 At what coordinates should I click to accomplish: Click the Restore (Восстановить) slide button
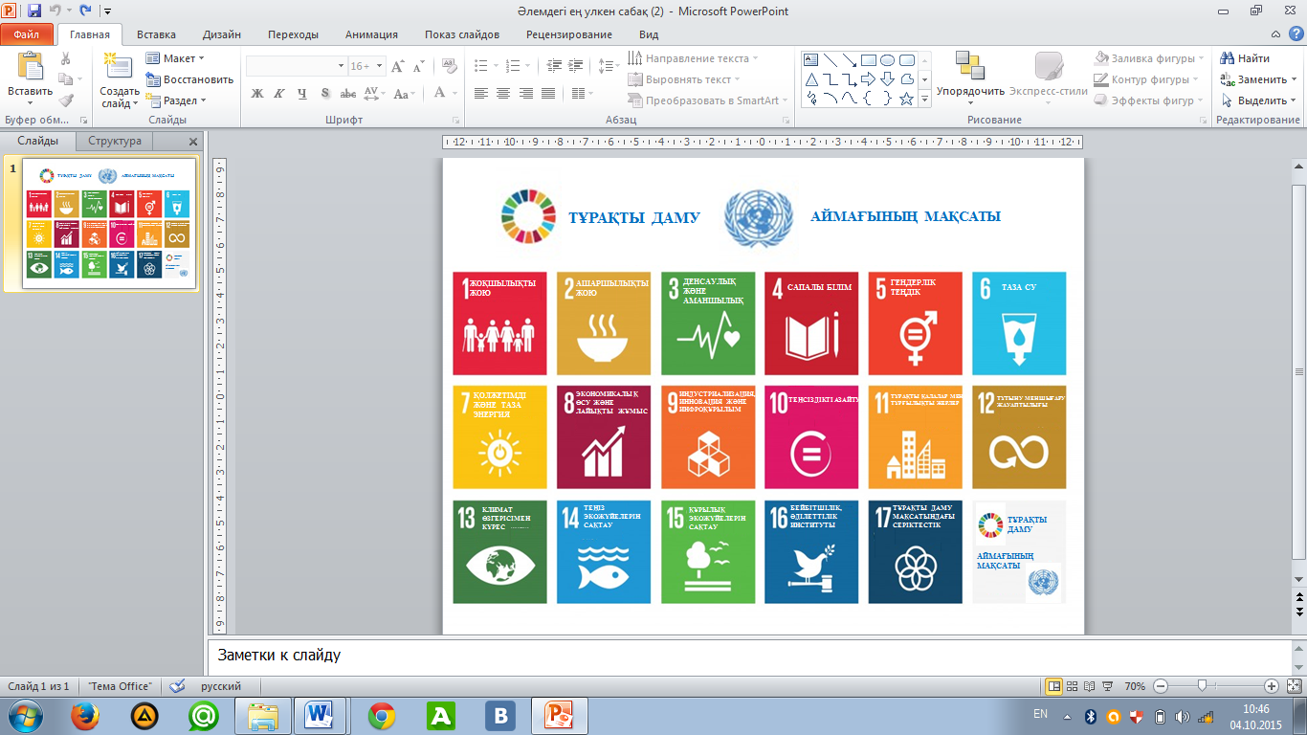[189, 79]
